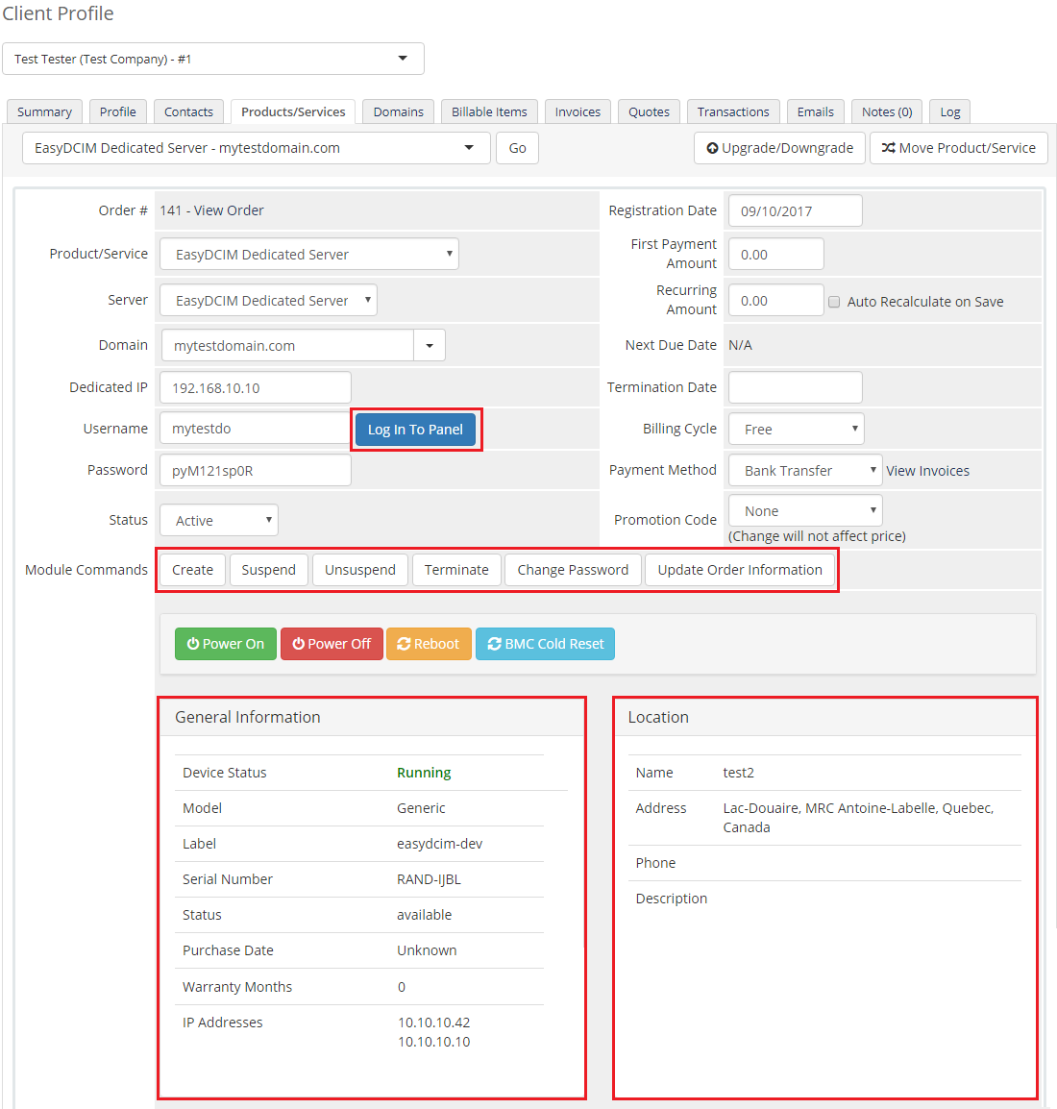1057x1109 pixels.
Task: Click the Password input field
Action: pyautogui.click(x=256, y=470)
